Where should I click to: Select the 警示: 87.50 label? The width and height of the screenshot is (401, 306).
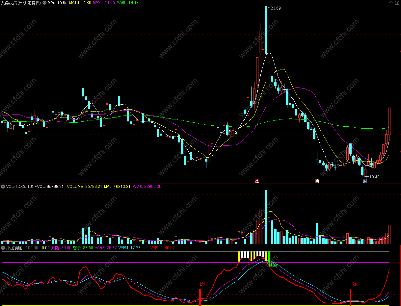(83, 248)
